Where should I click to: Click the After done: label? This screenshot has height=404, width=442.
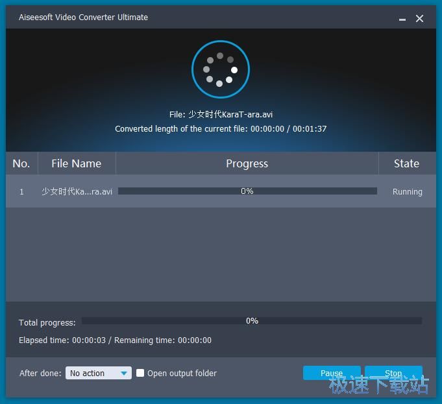[41, 374]
